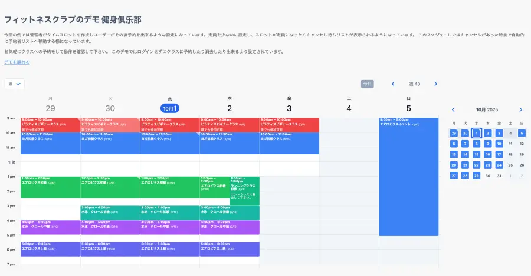Image resolution: width=531 pixels, height=276 pixels.
Task: Open Tuesday 5:30pm エアロビクス上級
Action: pos(110,249)
